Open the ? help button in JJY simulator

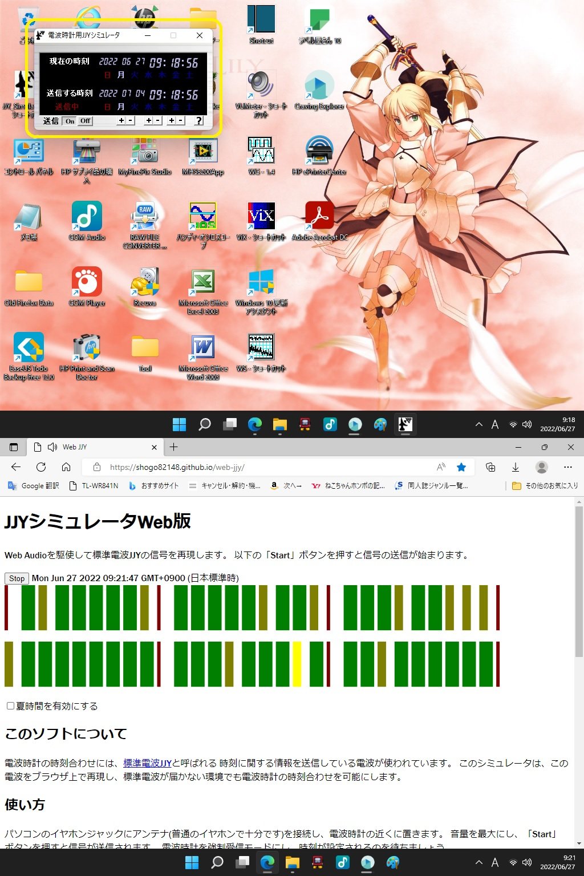point(198,121)
